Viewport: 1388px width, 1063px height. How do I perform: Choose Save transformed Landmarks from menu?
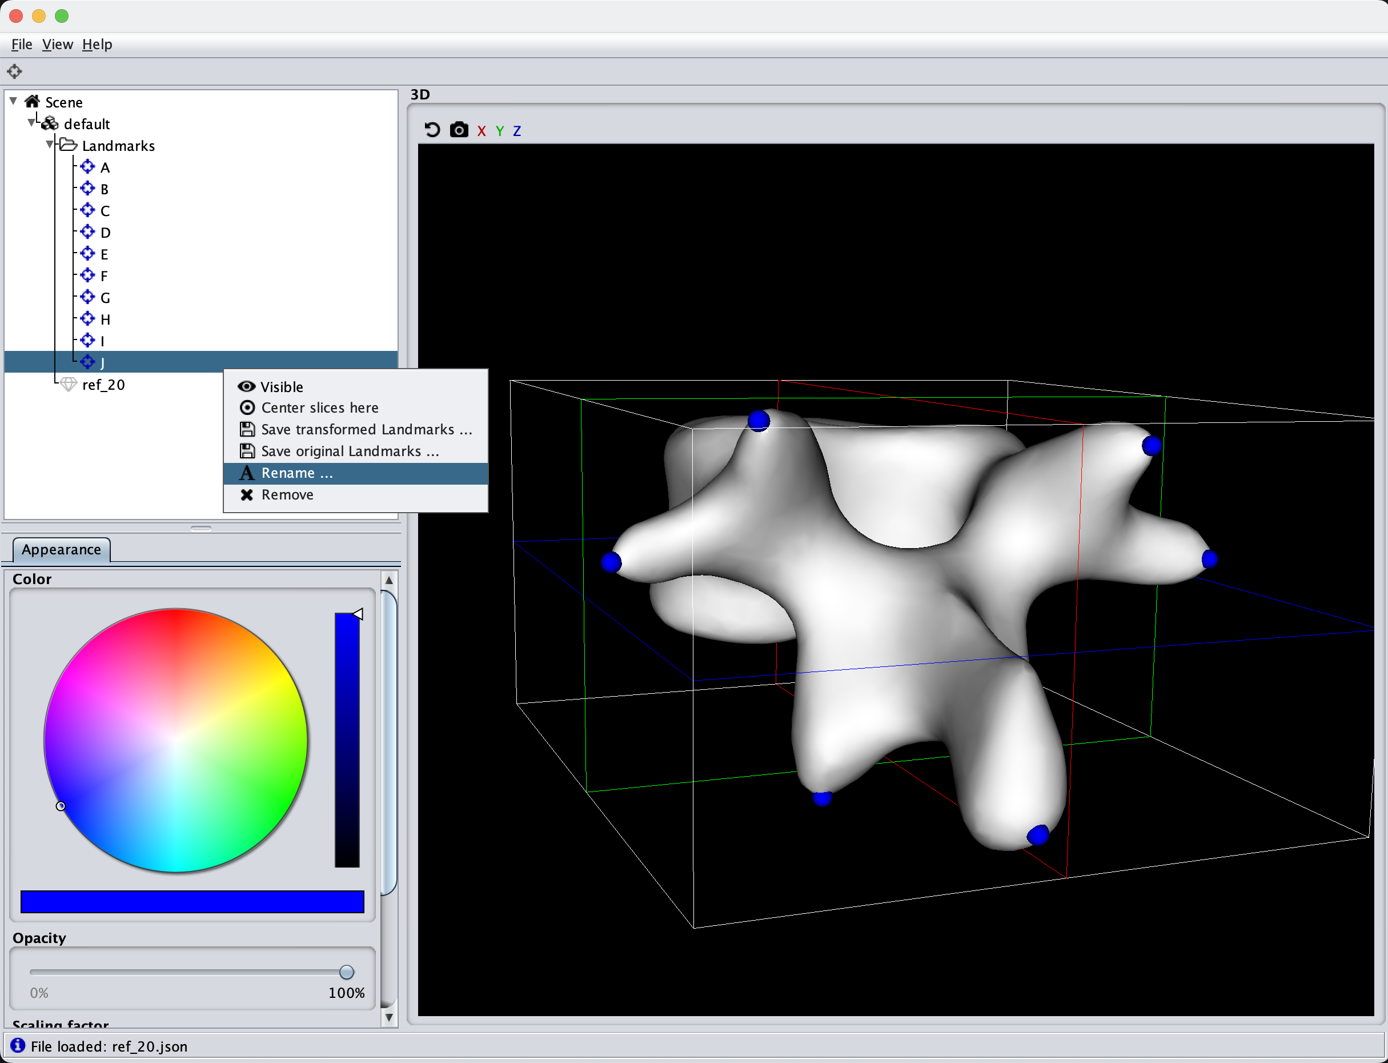tap(356, 430)
